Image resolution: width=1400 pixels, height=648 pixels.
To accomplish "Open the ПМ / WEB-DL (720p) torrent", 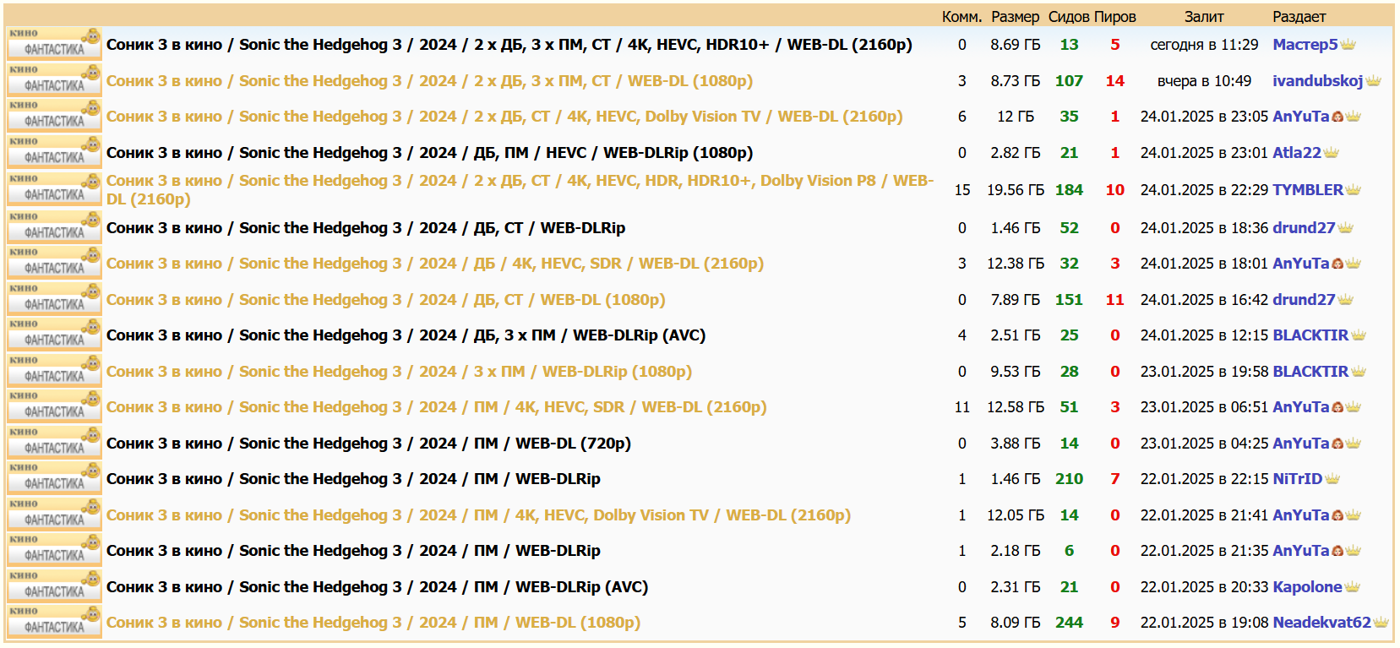I will coord(368,443).
